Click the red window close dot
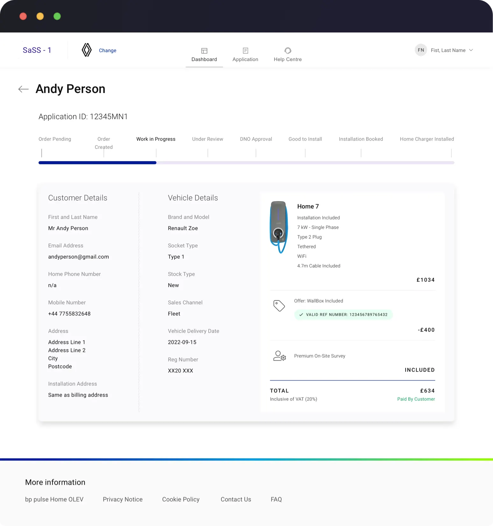 tap(23, 16)
